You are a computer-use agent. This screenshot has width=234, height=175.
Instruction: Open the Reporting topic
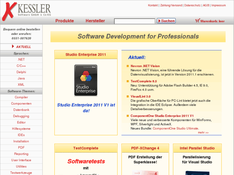coord(21,154)
